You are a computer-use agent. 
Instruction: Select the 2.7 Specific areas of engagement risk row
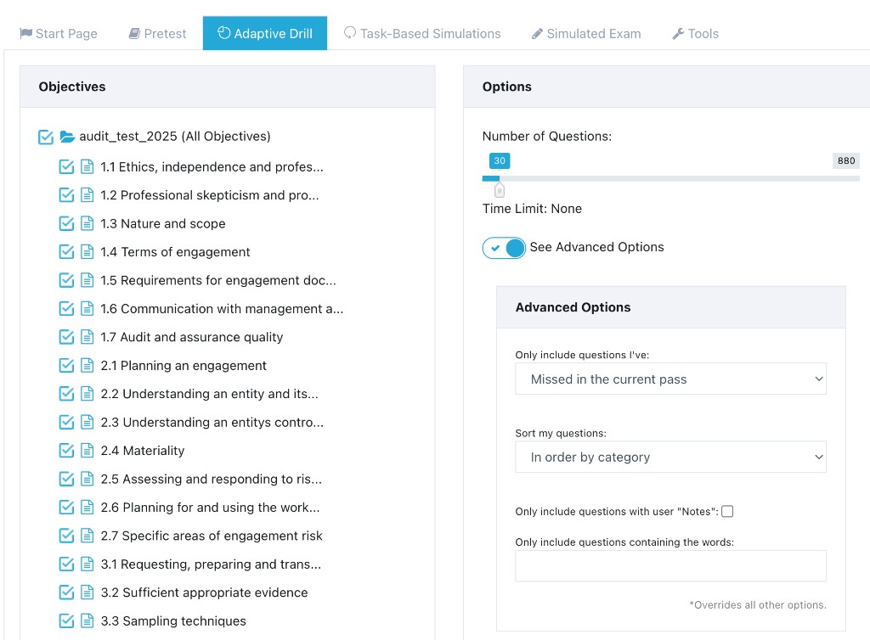212,536
